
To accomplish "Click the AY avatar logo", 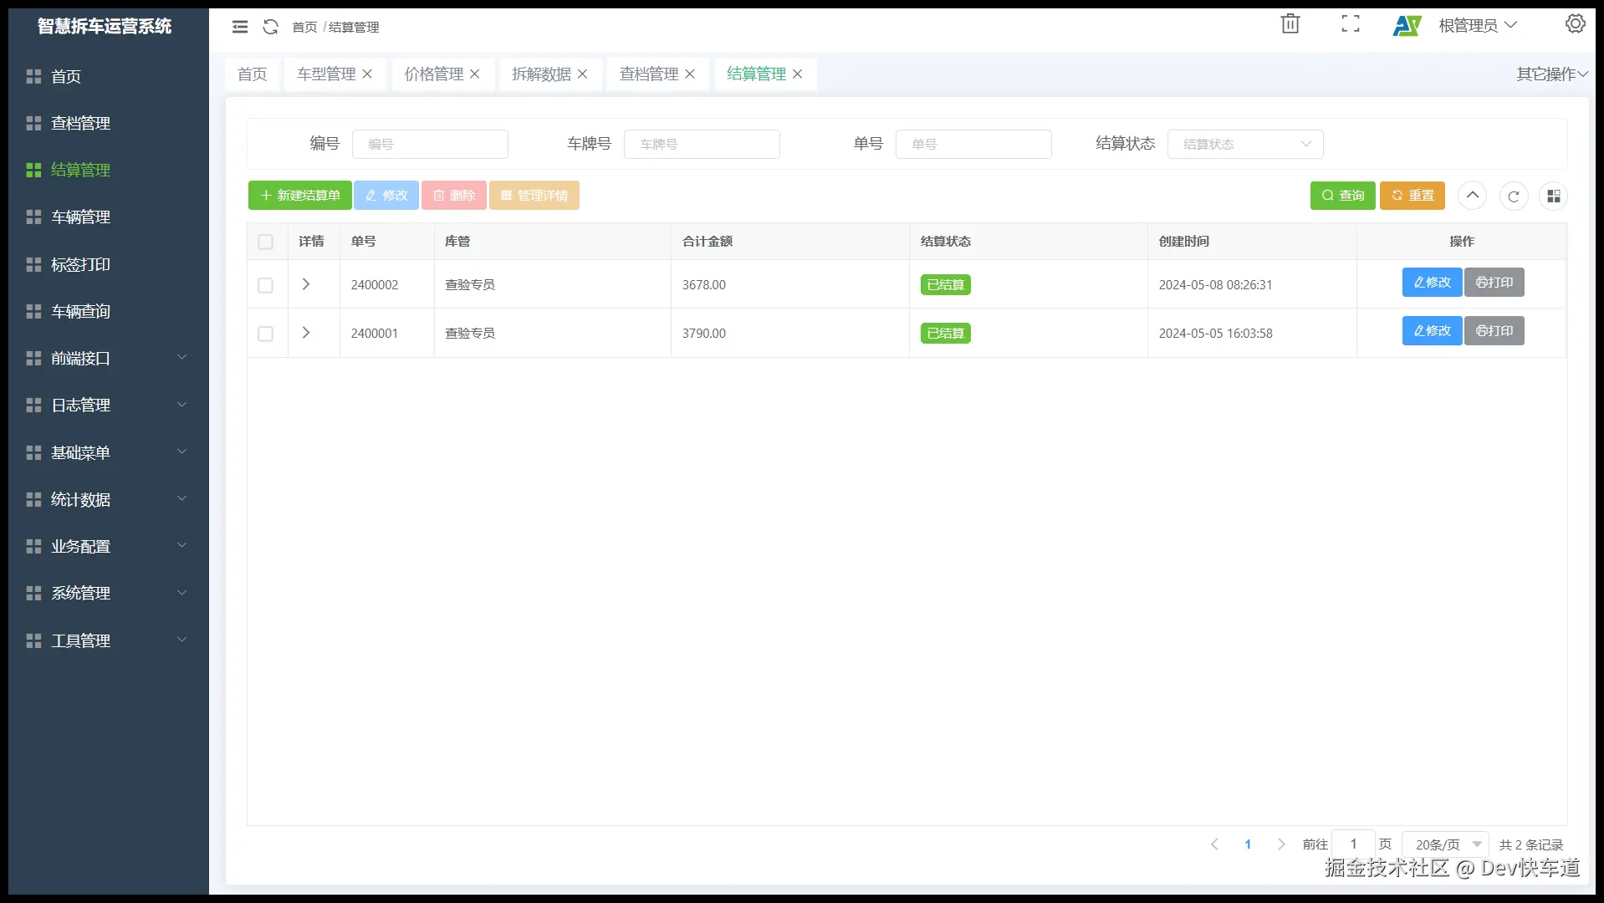I will pos(1407,26).
